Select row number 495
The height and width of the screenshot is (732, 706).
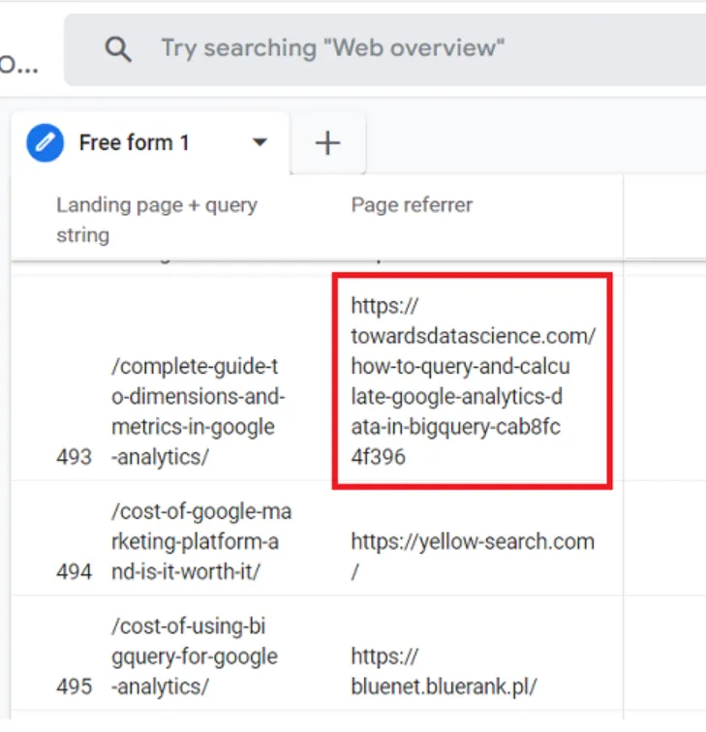coord(74,686)
